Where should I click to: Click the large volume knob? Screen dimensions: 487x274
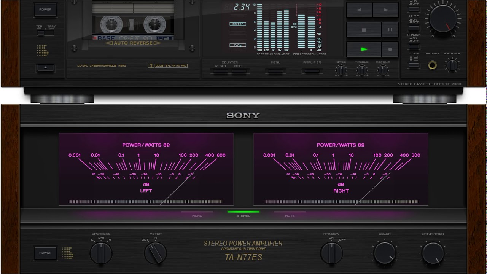pyautogui.click(x=442, y=18)
